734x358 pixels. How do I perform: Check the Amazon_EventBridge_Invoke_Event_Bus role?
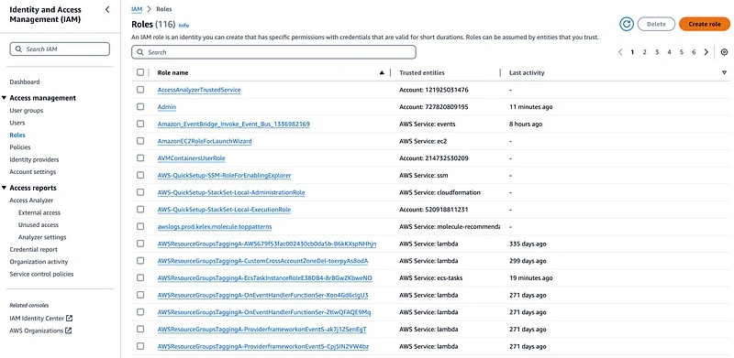(x=140, y=124)
